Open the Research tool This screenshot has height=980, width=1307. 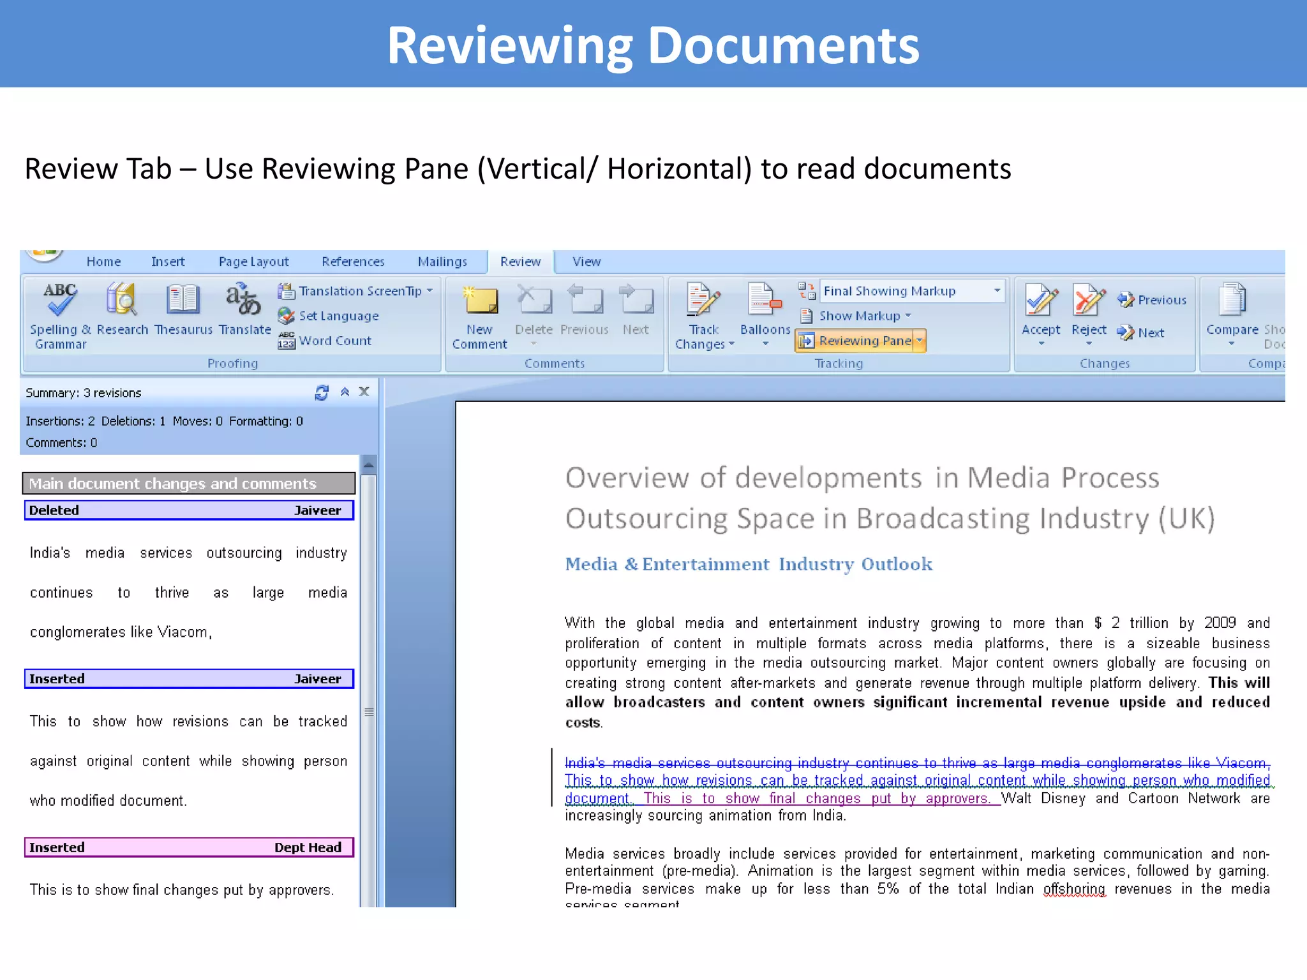click(x=122, y=309)
